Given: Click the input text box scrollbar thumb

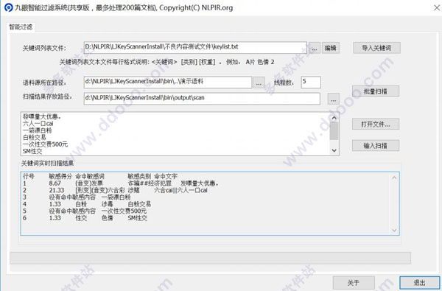Looking at the screenshot, I should [334, 131].
